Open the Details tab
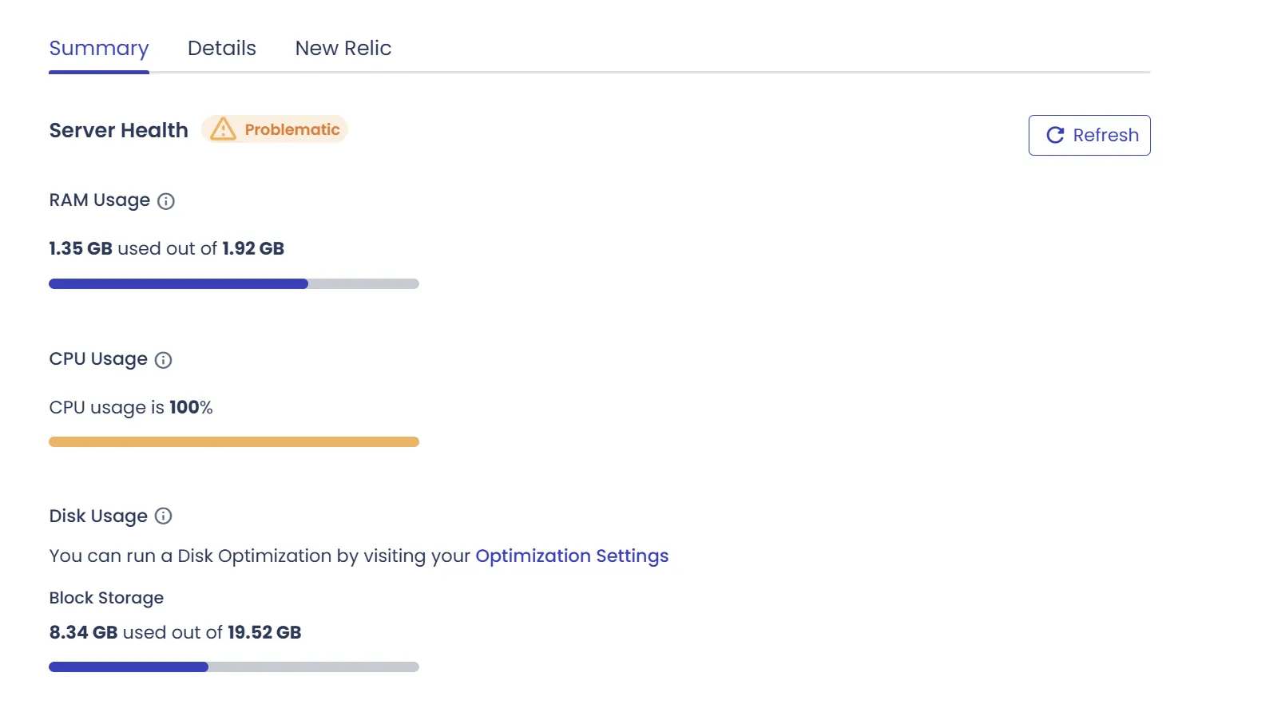 (x=222, y=49)
